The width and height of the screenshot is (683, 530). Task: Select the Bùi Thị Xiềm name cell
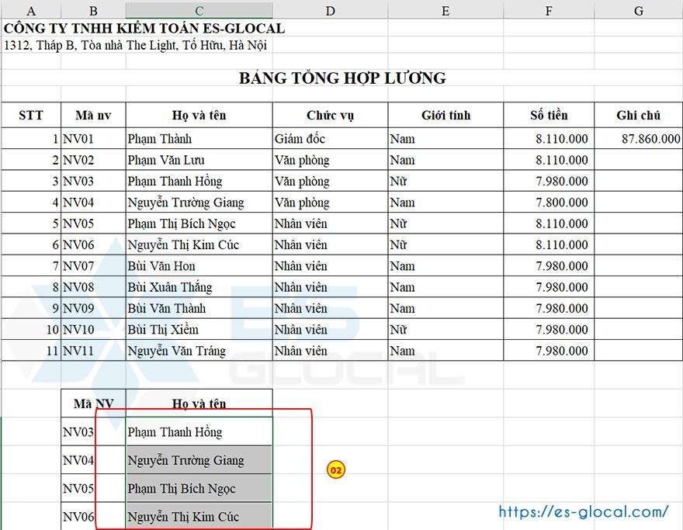pyautogui.click(x=199, y=329)
